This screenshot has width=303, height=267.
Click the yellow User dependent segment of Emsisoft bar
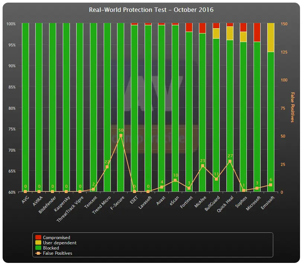[271, 38]
